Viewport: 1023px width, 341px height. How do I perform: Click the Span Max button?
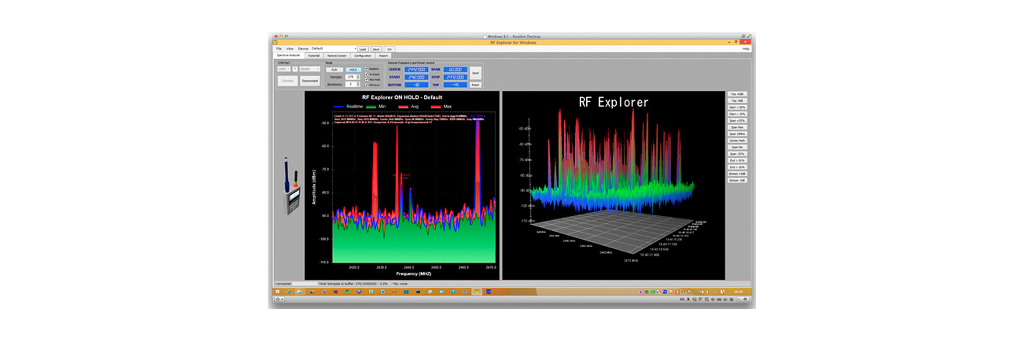pos(737,127)
